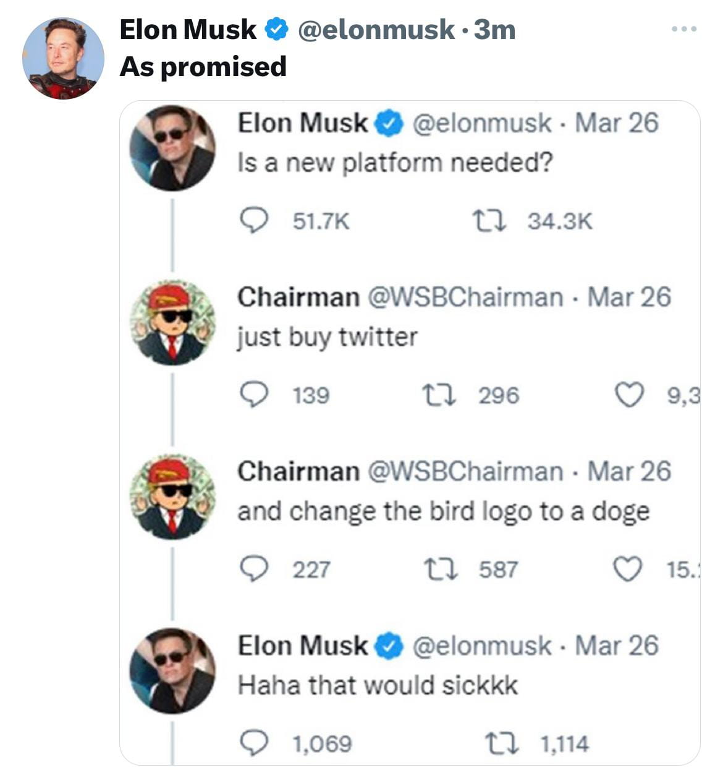The image size is (723, 770).
Task: Open first @WSBChairman handle link
Action: [465, 297]
